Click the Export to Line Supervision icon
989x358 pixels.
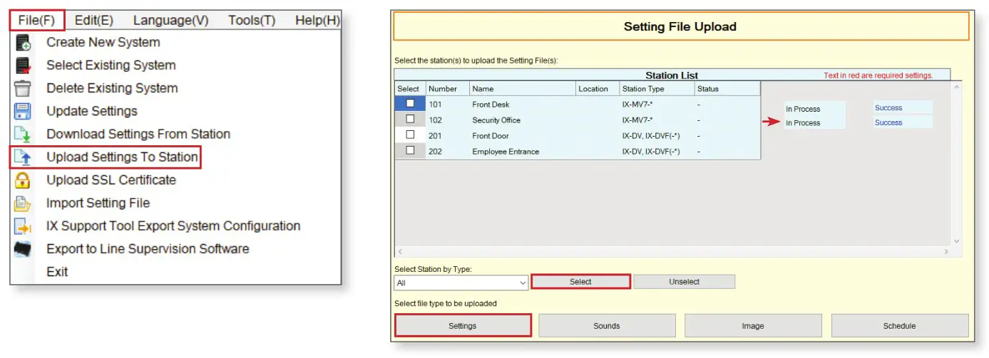click(x=23, y=249)
